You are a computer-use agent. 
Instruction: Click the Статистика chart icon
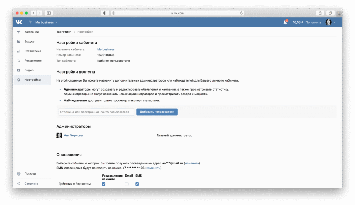19,51
